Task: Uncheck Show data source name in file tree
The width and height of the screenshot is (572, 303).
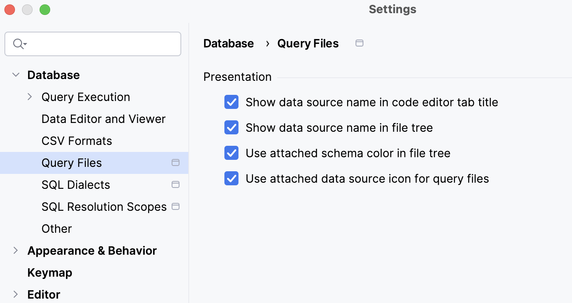Action: (x=231, y=127)
